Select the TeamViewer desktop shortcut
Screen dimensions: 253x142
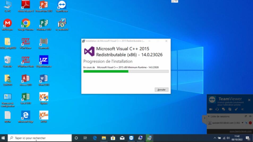[x=62, y=6]
